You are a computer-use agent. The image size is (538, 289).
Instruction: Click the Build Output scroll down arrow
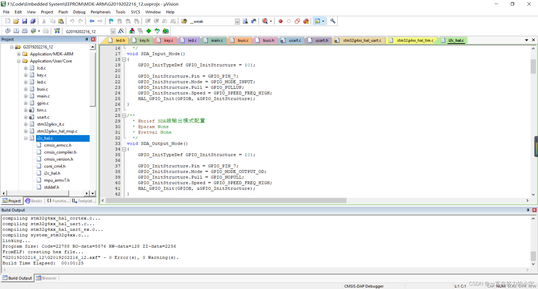pyautogui.click(x=533, y=264)
